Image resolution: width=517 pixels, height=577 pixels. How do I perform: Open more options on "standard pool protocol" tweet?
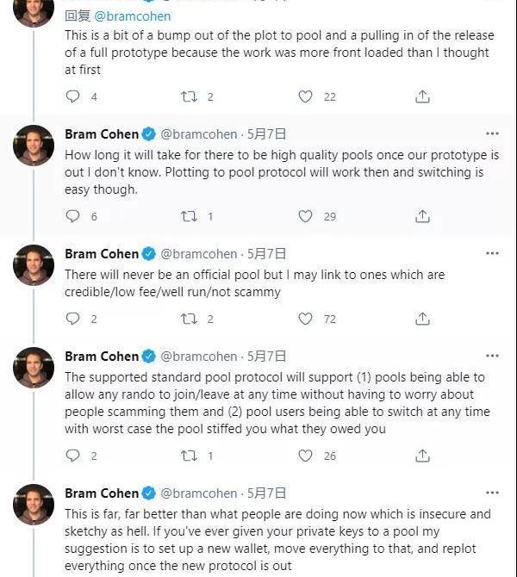[x=492, y=356]
